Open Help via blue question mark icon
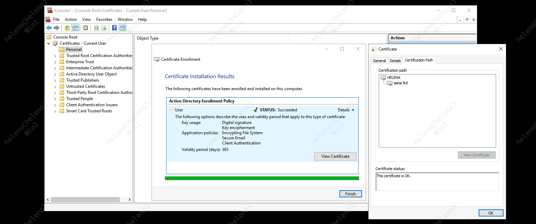The width and height of the screenshot is (536, 224). (115, 28)
